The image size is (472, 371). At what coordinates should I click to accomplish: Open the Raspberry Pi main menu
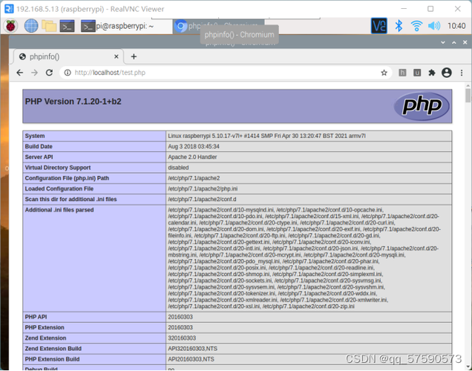10,26
